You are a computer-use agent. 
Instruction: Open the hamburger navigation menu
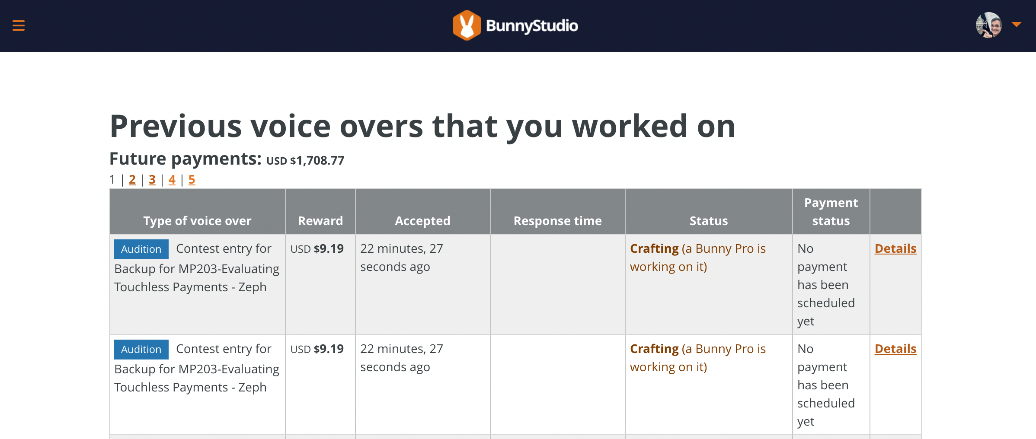(x=19, y=25)
